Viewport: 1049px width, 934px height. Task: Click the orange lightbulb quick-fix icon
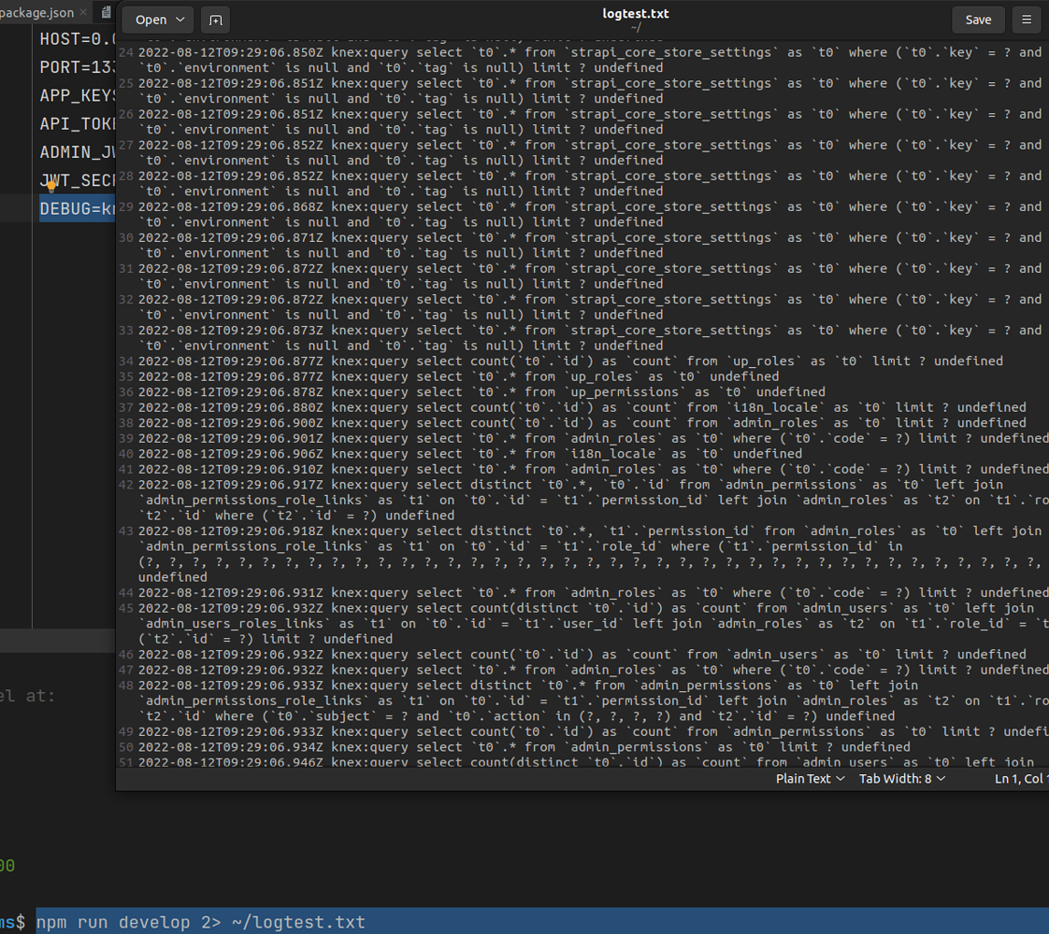[50, 186]
